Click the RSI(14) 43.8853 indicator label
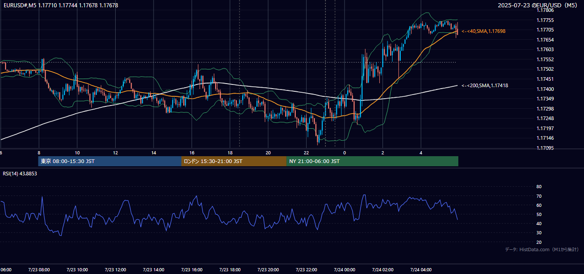This screenshot has width=584, height=274. [20, 174]
